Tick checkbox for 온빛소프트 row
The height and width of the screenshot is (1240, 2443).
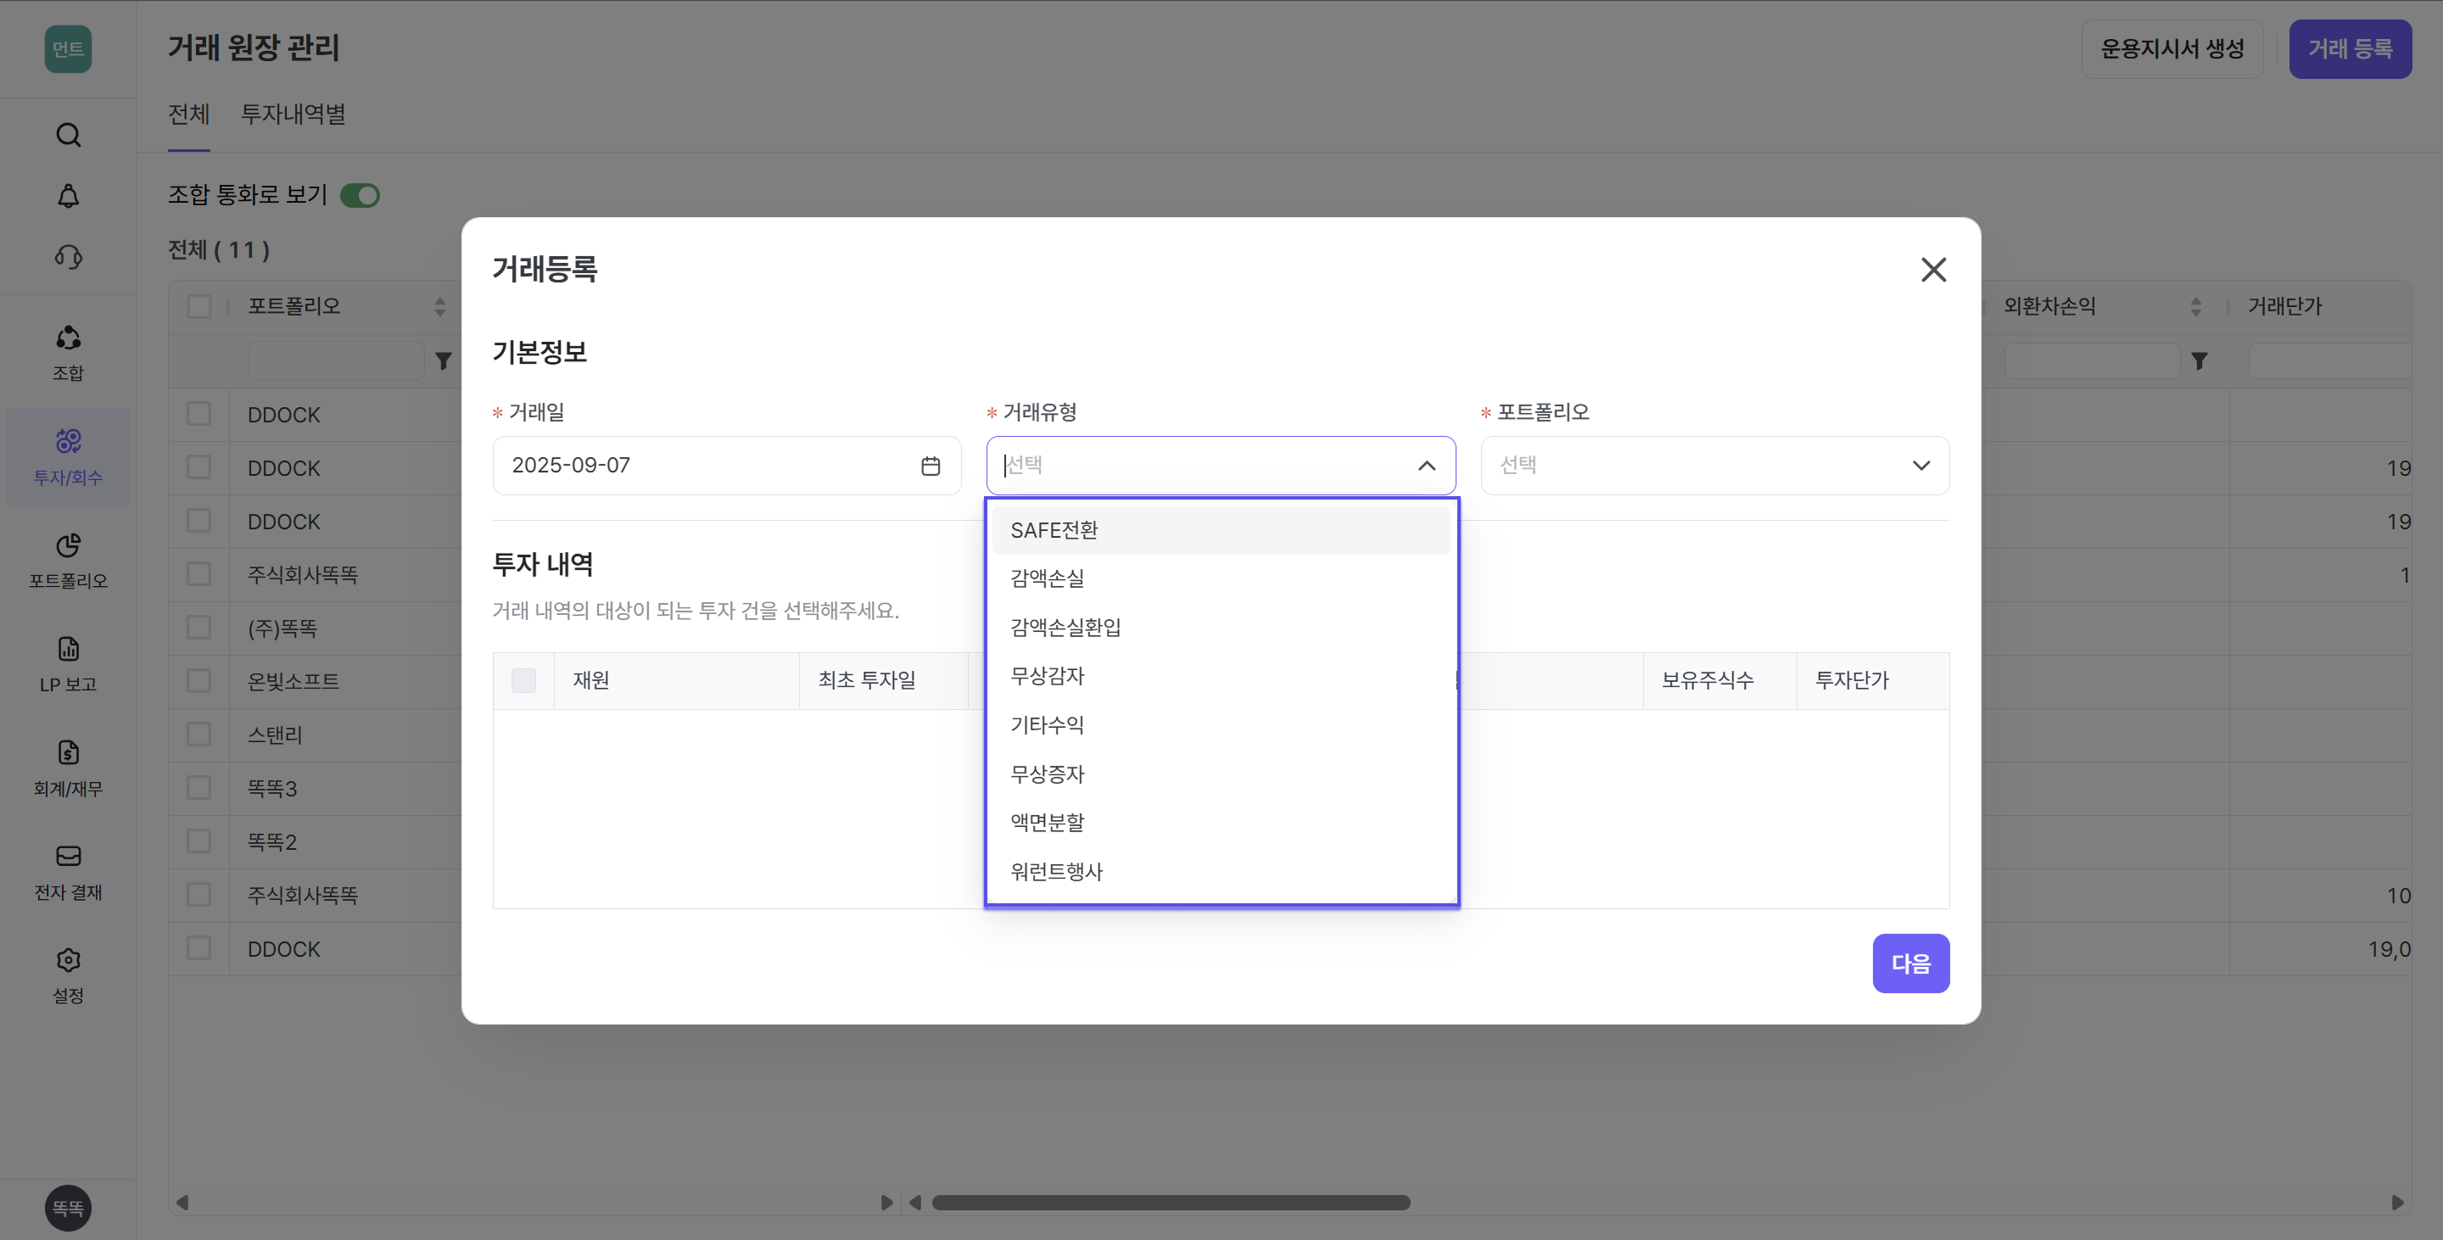coord(199,681)
